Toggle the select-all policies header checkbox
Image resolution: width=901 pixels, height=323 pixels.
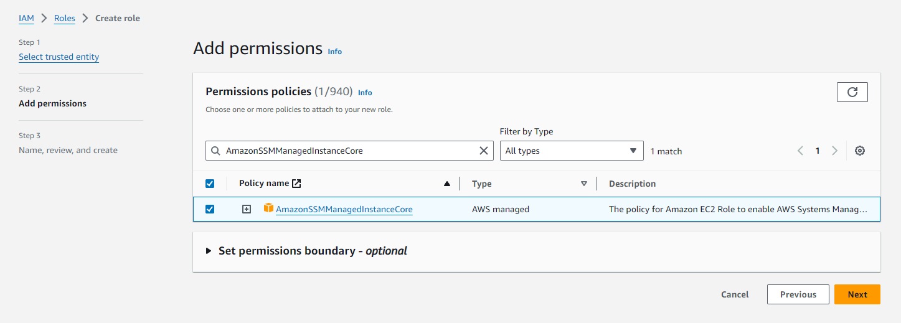coord(210,184)
